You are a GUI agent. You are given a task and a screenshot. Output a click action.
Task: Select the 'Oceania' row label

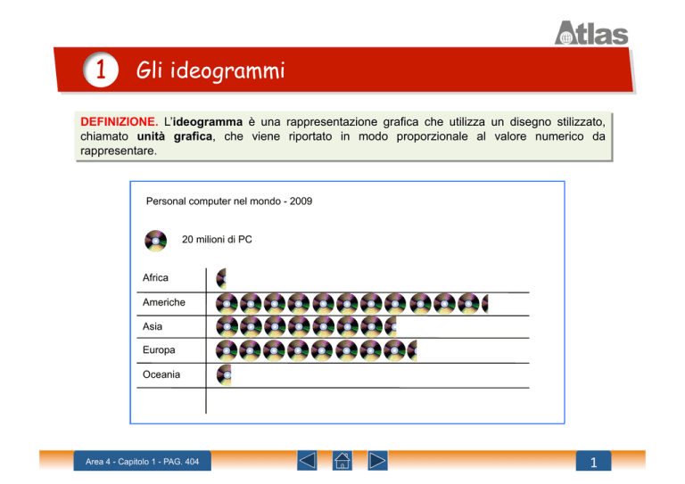(161, 374)
